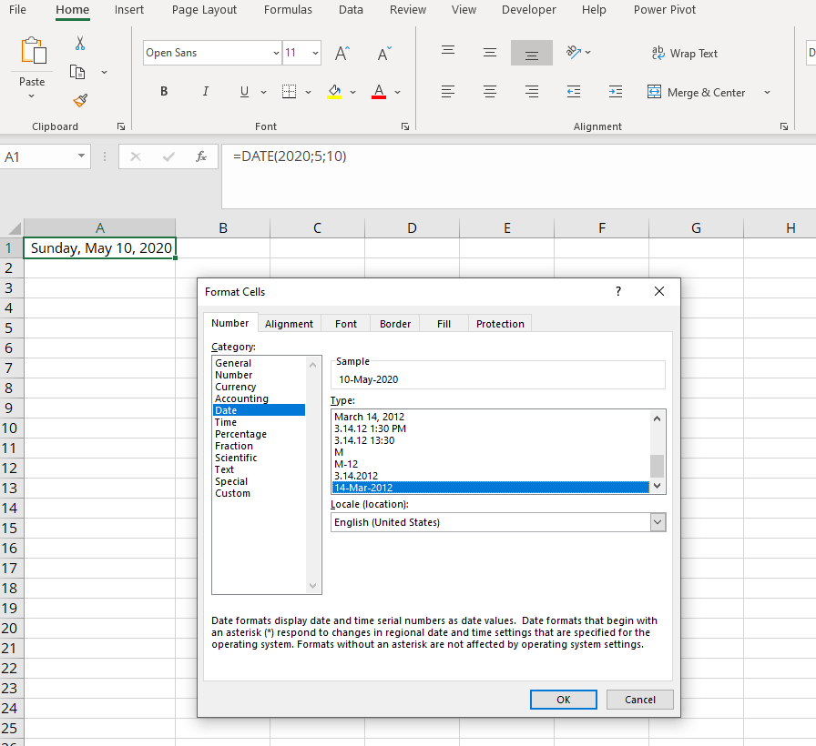Switch to the Border tab
This screenshot has height=746, width=816.
pos(394,323)
